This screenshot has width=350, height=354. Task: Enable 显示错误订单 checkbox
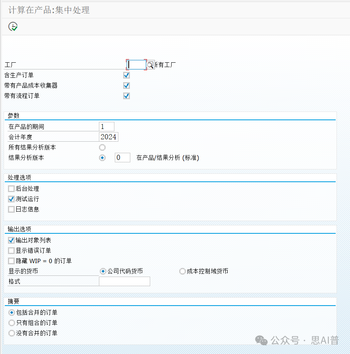11,251
